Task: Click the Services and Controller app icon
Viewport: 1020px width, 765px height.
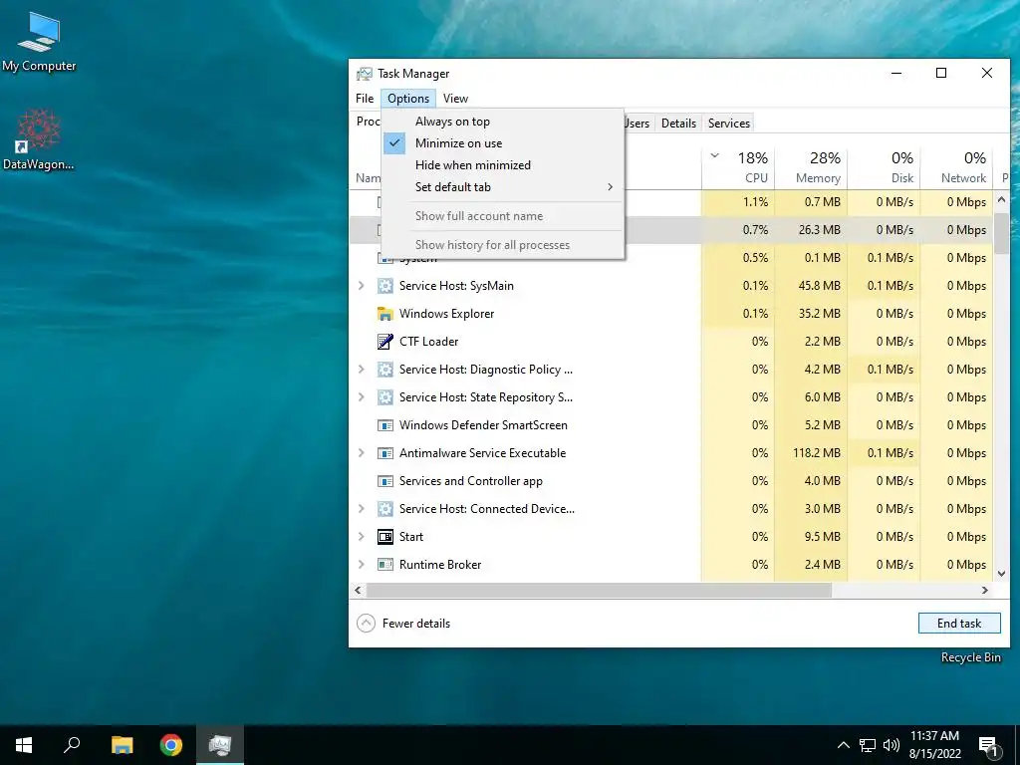Action: pos(385,481)
